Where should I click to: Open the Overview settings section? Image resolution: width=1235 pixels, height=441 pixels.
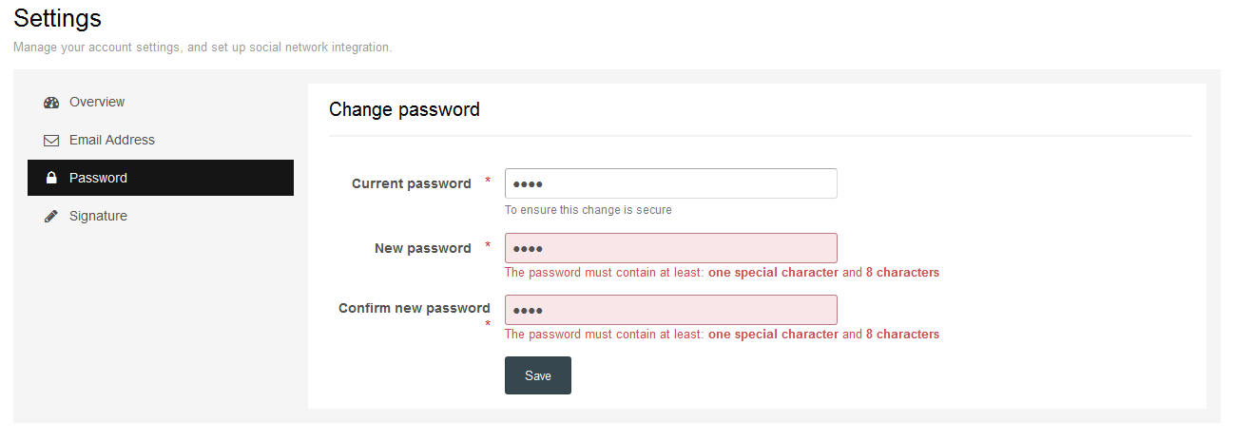(161, 102)
